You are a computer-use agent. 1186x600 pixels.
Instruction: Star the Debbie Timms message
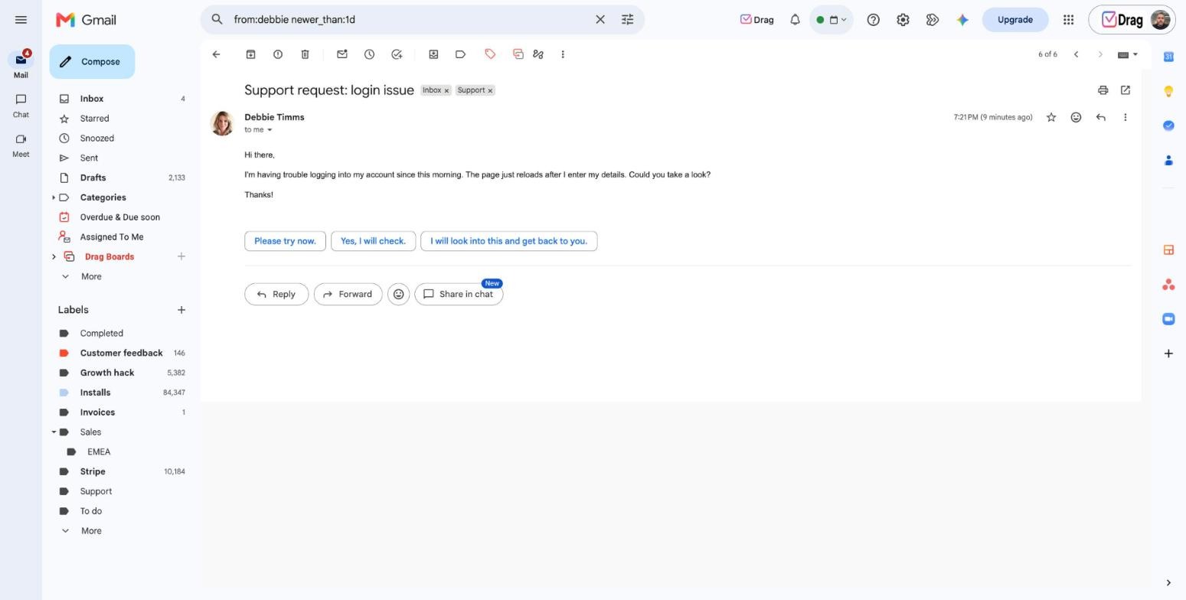(1051, 117)
